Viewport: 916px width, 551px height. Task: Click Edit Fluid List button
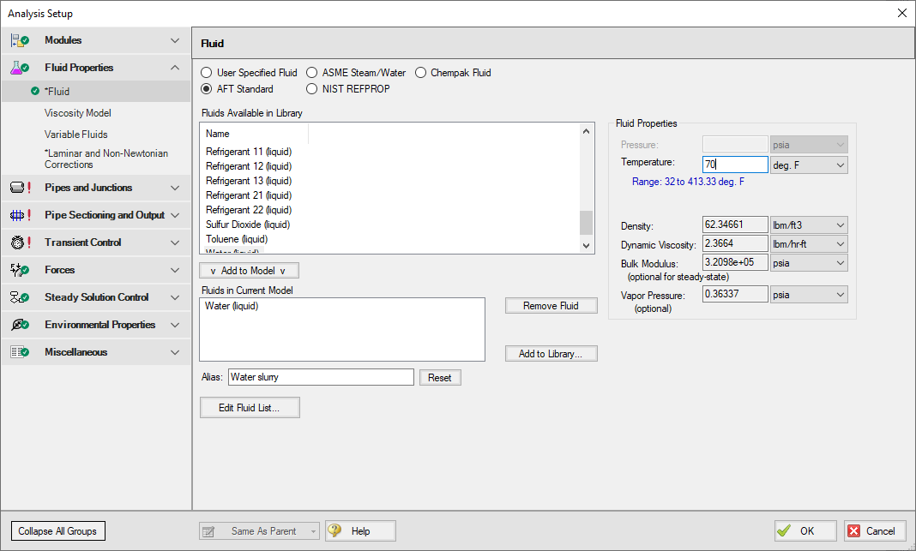(x=250, y=408)
